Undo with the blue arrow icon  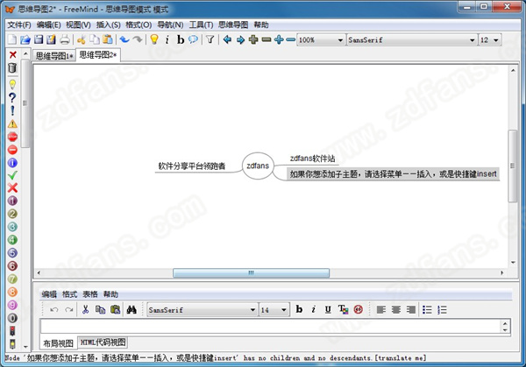click(124, 39)
